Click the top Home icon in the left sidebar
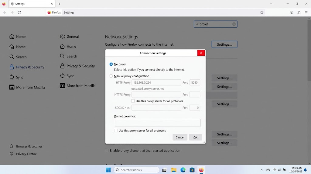The image size is (311, 174). (x=12, y=37)
